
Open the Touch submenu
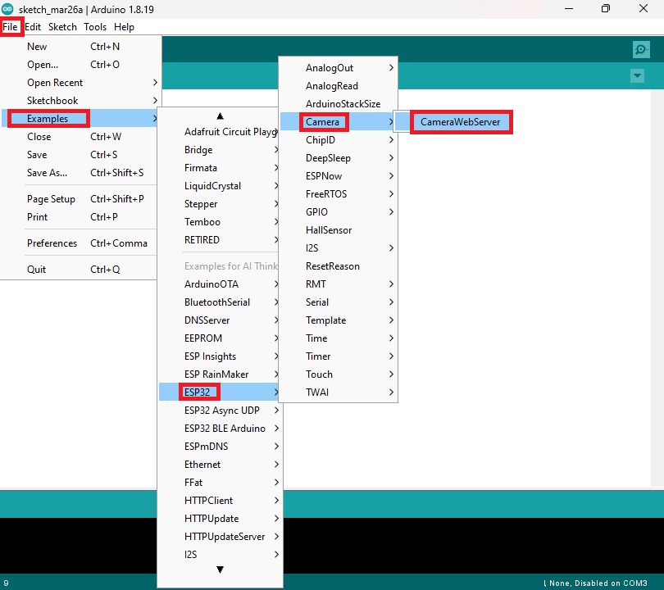[338, 374]
